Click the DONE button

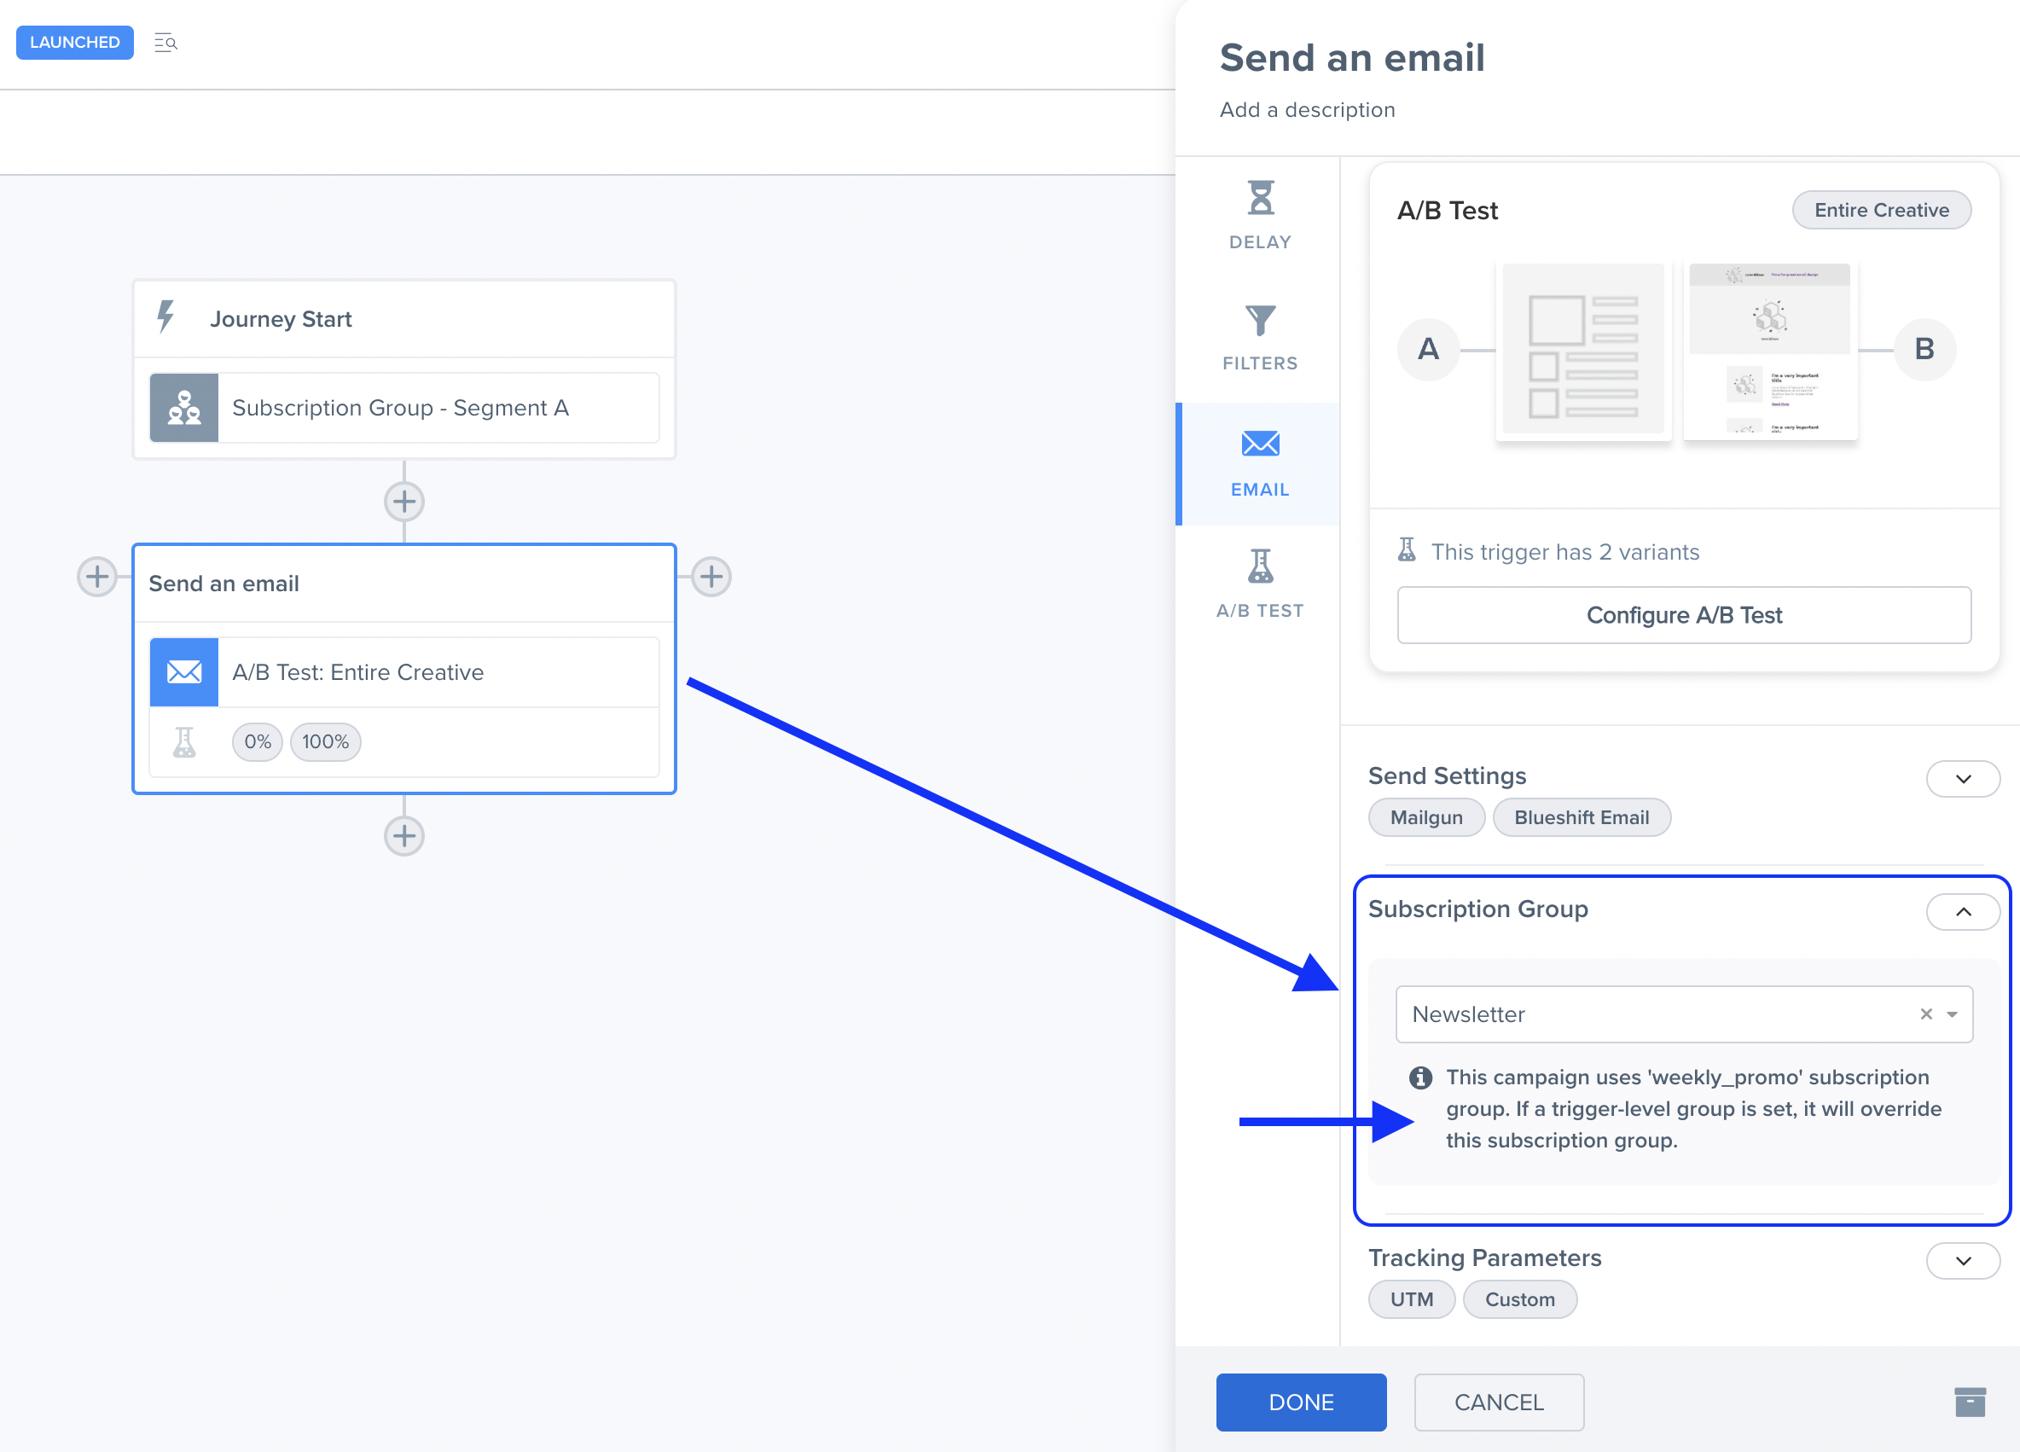tap(1301, 1403)
